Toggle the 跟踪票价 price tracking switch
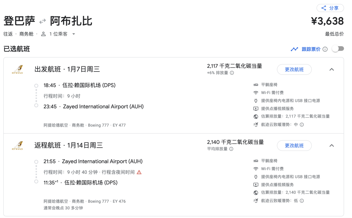 338,49
